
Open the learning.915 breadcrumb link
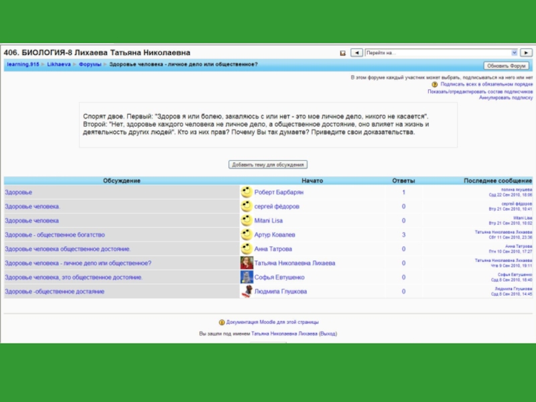(23, 64)
